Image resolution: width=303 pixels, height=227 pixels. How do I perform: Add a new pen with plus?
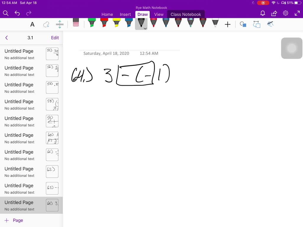click(228, 25)
